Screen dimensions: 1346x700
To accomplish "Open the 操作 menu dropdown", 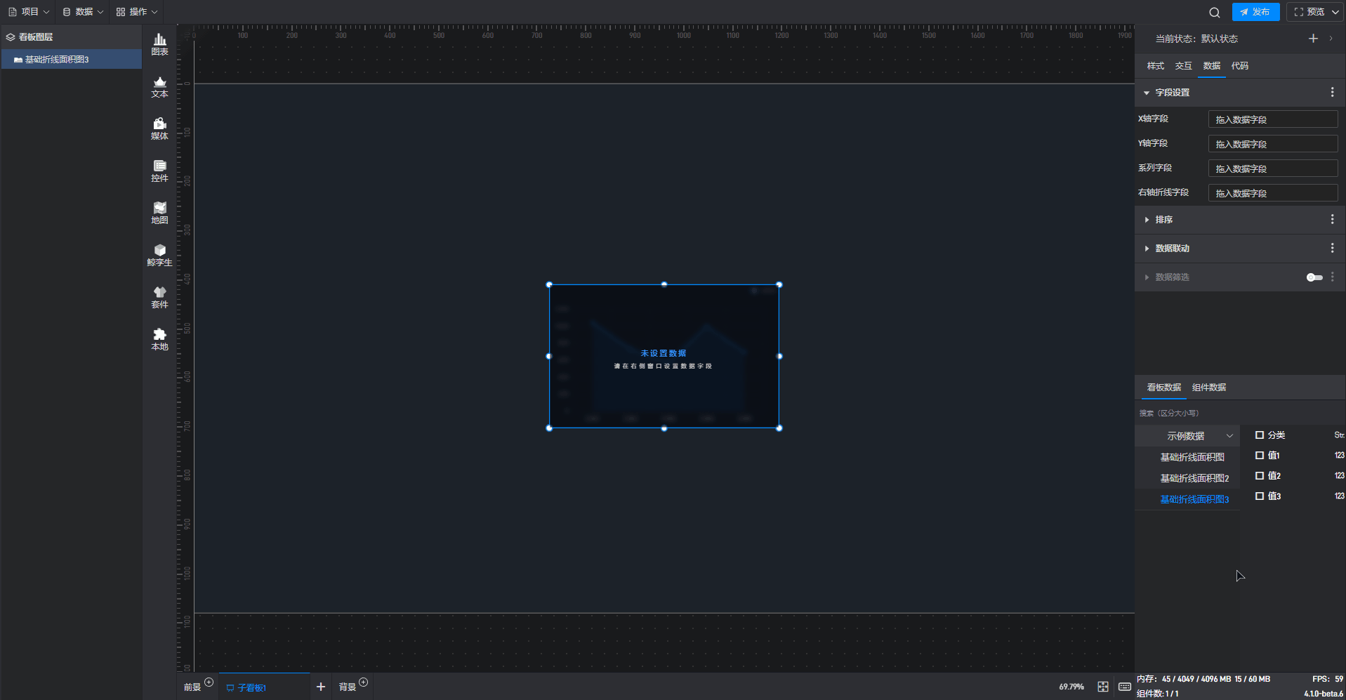I will point(137,12).
